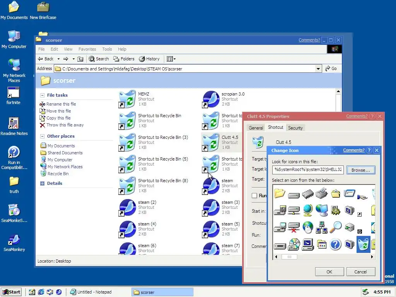Open the View menu
396x297 pixels.
(x=68, y=49)
